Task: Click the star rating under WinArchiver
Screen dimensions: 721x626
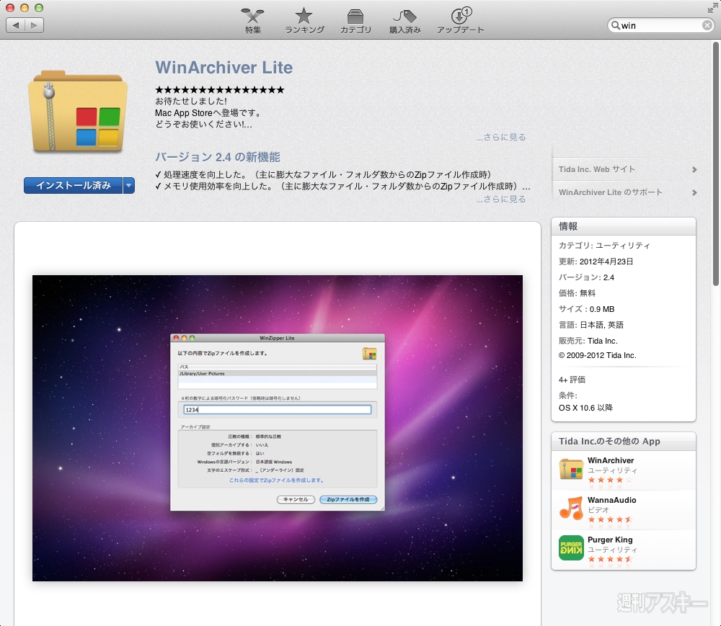Action: (610, 480)
